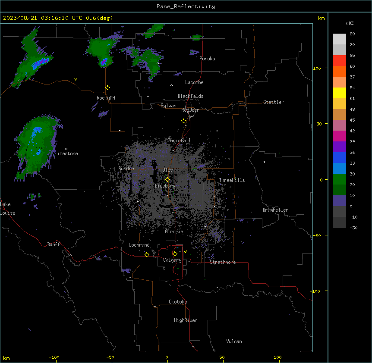The image size is (372, 363).
Task: Click the km unit label at the top right
Action: click(321, 18)
